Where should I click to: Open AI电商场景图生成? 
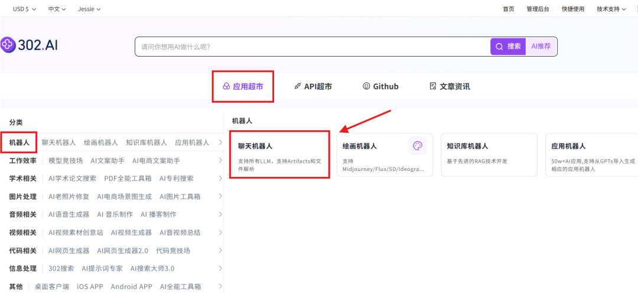124,196
